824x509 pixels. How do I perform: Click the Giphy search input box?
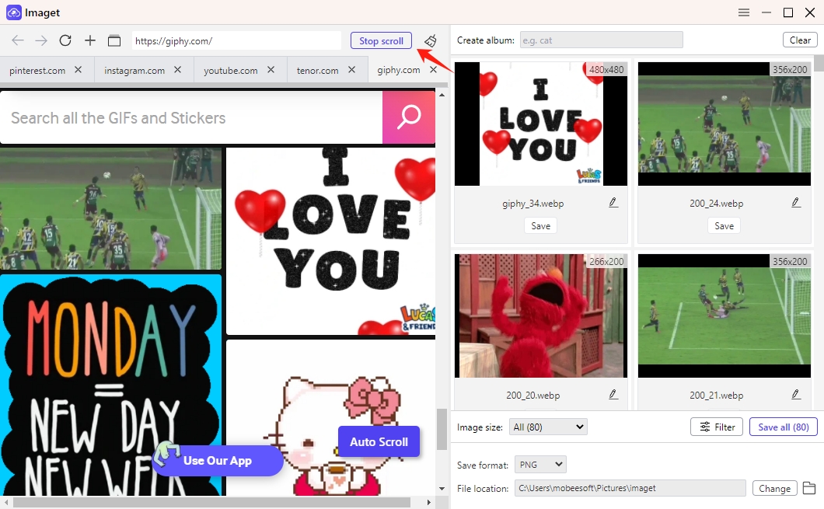[x=191, y=117]
